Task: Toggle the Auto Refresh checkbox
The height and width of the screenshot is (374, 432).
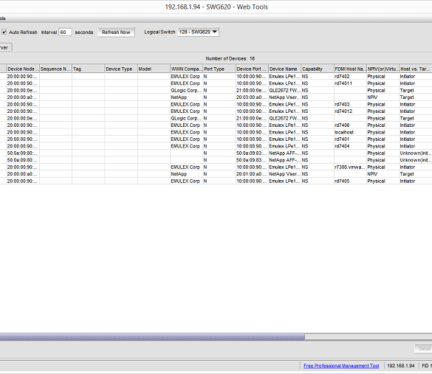Action: (x=4, y=32)
